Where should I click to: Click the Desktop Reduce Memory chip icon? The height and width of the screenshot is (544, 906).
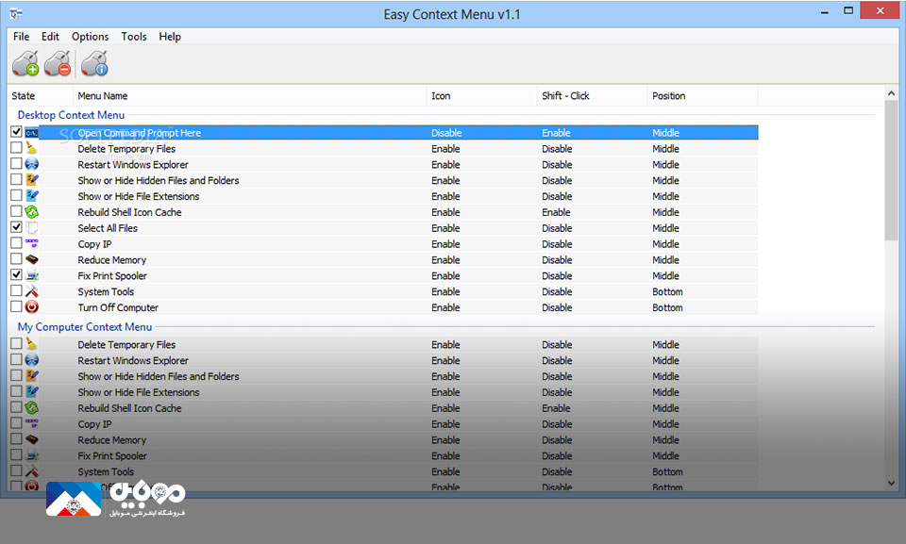click(x=32, y=259)
